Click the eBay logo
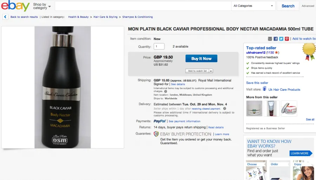 (x=15, y=6)
